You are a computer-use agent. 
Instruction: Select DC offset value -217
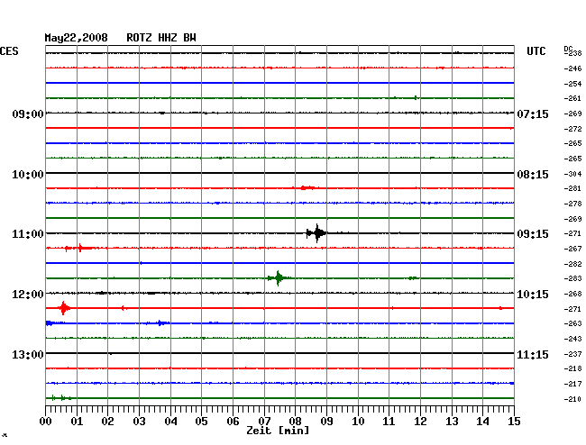click(572, 384)
